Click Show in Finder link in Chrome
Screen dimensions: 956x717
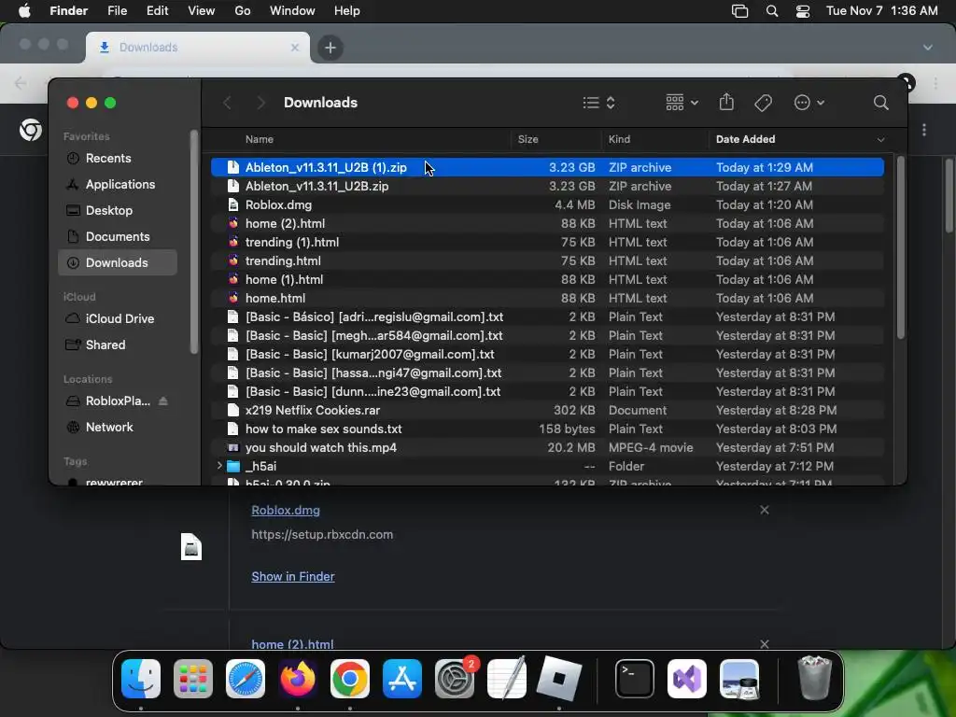[292, 576]
